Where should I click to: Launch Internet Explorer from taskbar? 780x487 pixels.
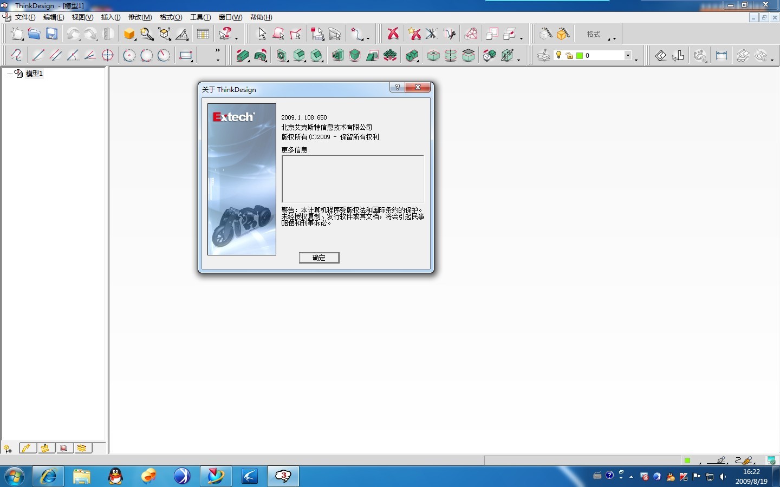click(48, 477)
